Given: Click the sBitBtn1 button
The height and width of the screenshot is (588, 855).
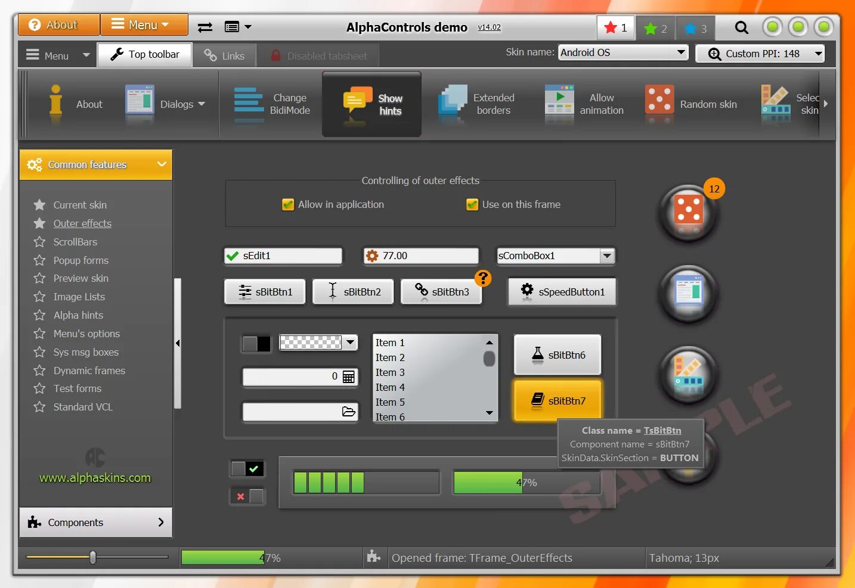Looking at the screenshot, I should click(x=265, y=292).
